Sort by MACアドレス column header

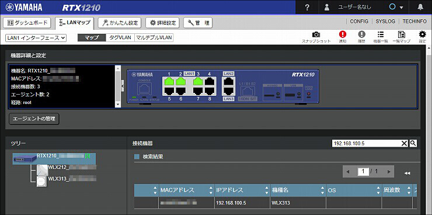[x=187, y=190]
